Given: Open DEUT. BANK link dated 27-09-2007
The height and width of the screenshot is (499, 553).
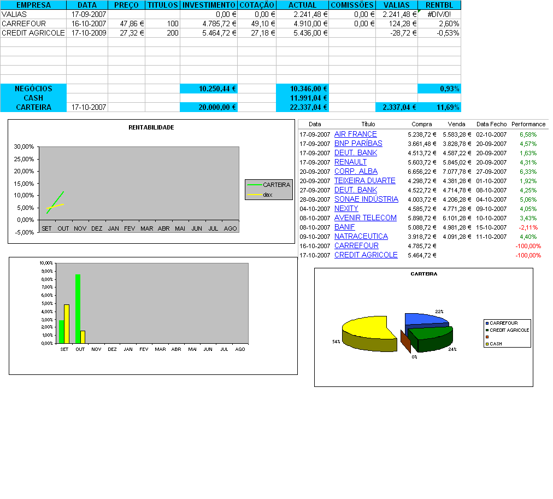Looking at the screenshot, I should tap(356, 190).
